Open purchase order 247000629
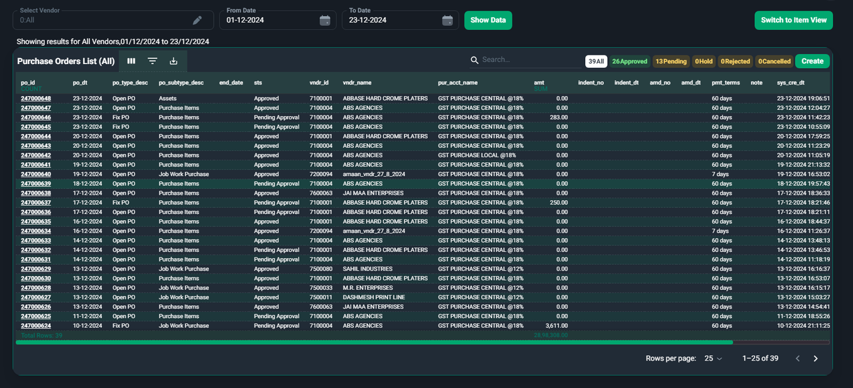The height and width of the screenshot is (388, 853). tap(36, 269)
